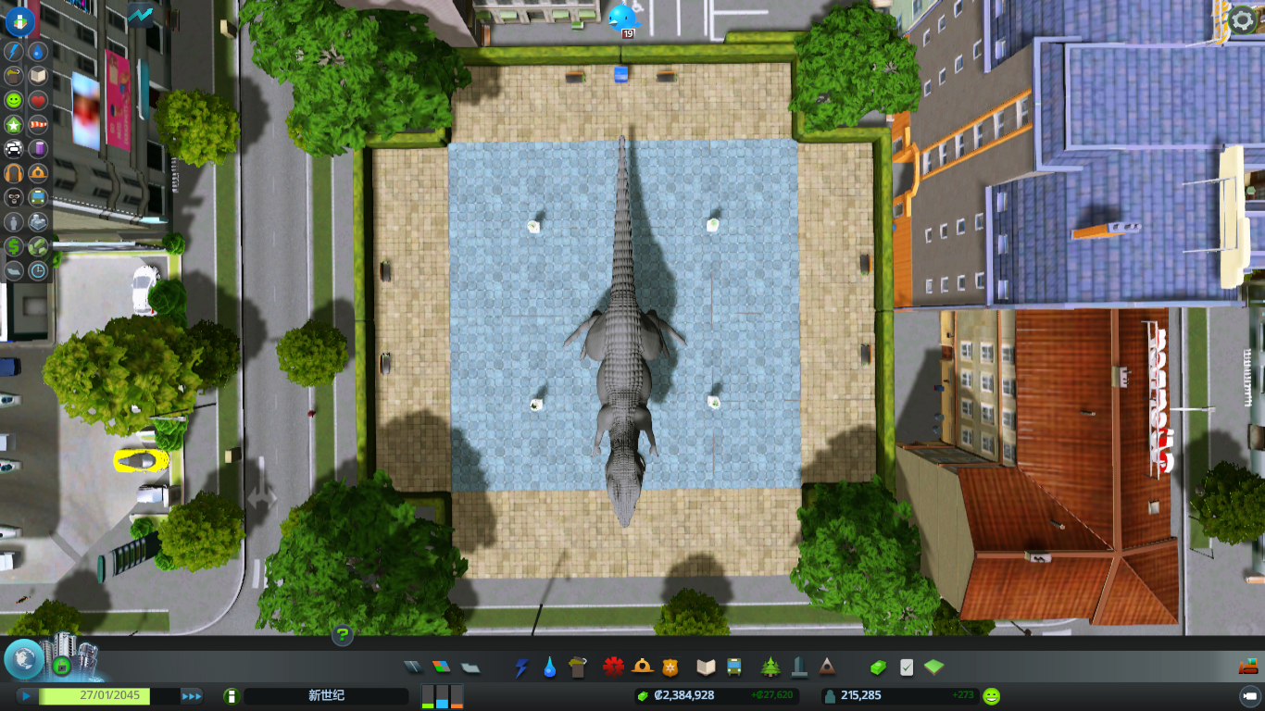Click the blue Chirper bird icon

[622, 16]
